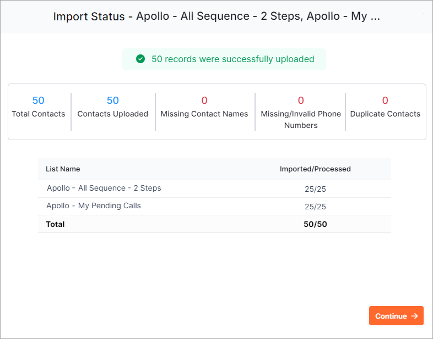433x339 pixels.
Task: Click the 25/25 value for My Pending Calls
Action: pyautogui.click(x=315, y=207)
